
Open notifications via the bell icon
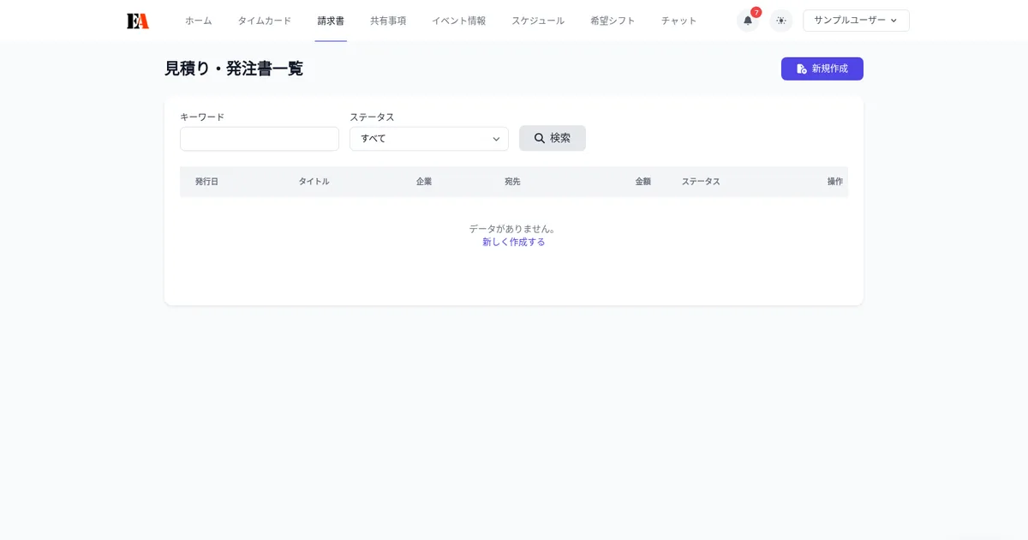[747, 21]
